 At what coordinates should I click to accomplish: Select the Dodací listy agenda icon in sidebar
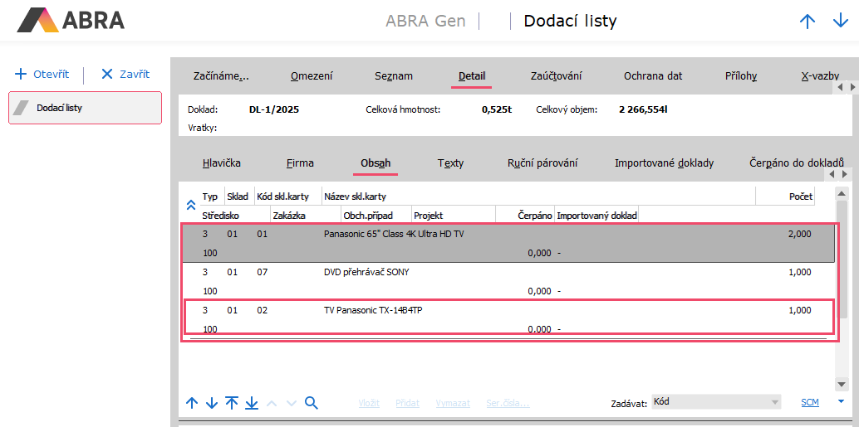(21, 108)
